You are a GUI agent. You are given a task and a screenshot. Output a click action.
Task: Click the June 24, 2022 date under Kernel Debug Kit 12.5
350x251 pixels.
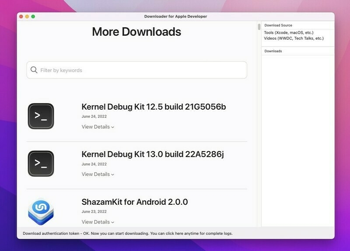point(94,116)
